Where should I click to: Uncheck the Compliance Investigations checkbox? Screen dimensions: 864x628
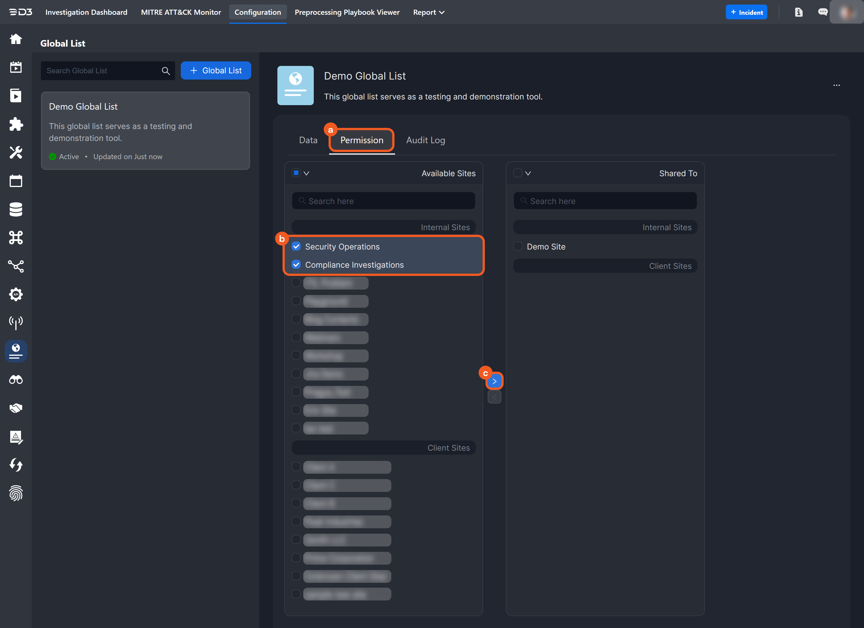click(296, 265)
